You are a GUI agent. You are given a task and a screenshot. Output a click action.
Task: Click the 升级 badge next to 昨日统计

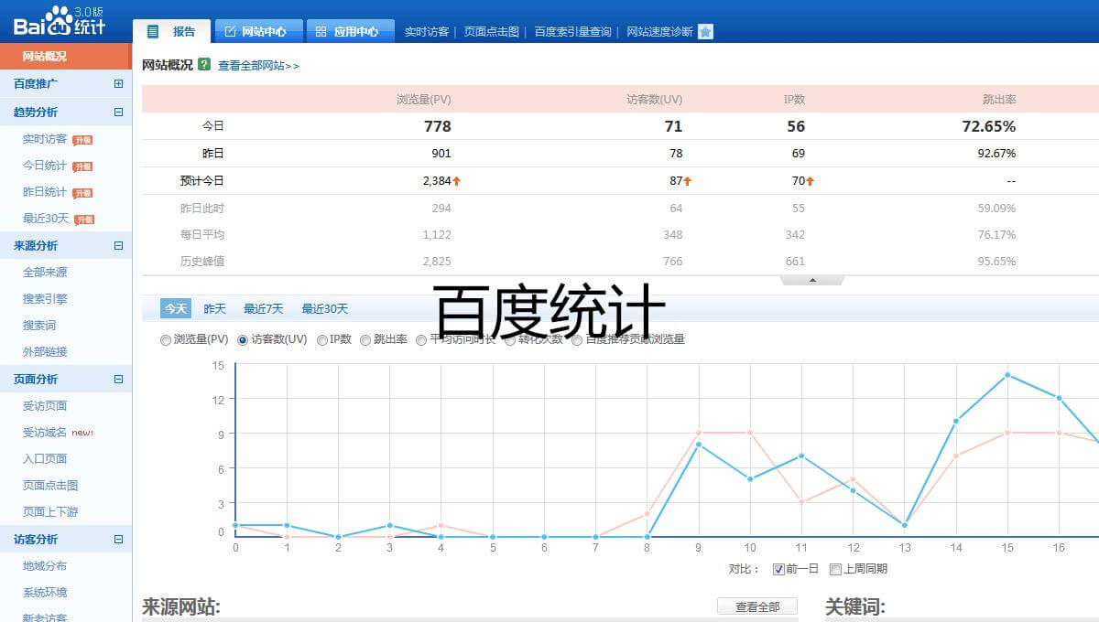pyautogui.click(x=82, y=193)
